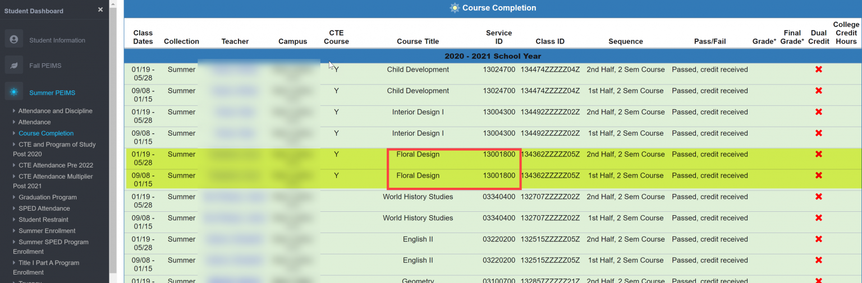
Task: Select Course Completion in sidebar
Action: click(46, 133)
